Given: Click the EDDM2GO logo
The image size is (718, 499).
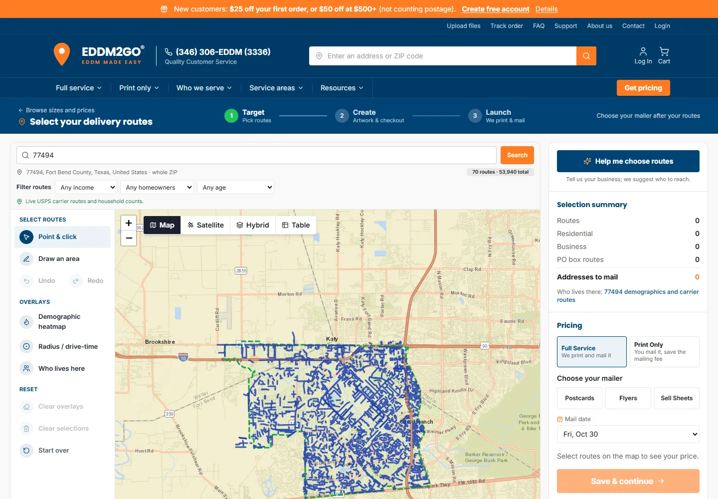Looking at the screenshot, I should click(99, 55).
